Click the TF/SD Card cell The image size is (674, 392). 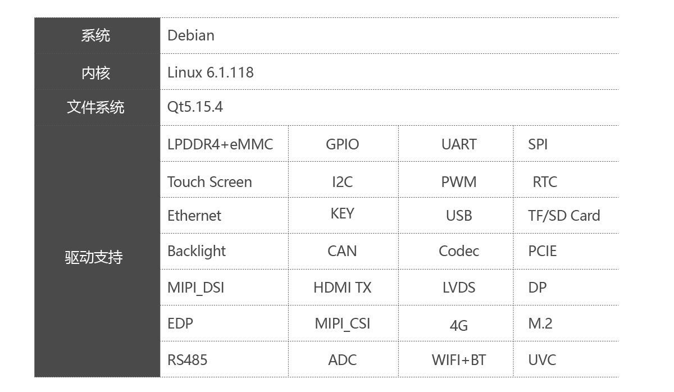[564, 216]
